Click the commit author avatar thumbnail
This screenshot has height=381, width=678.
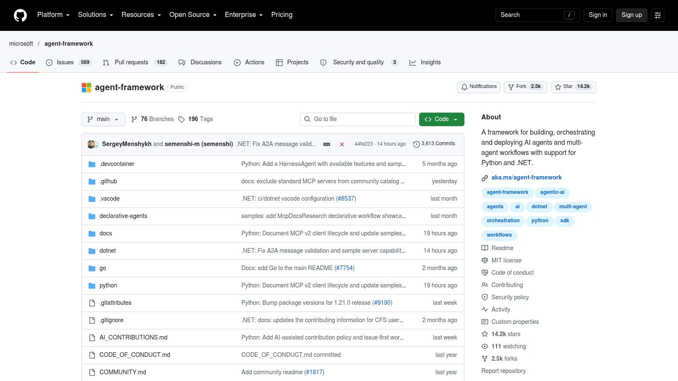coord(92,144)
